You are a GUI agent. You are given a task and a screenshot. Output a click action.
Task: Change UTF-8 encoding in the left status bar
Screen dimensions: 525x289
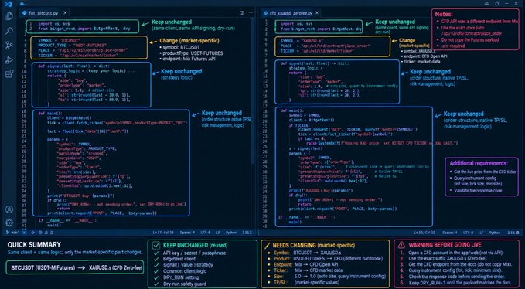coord(206,233)
